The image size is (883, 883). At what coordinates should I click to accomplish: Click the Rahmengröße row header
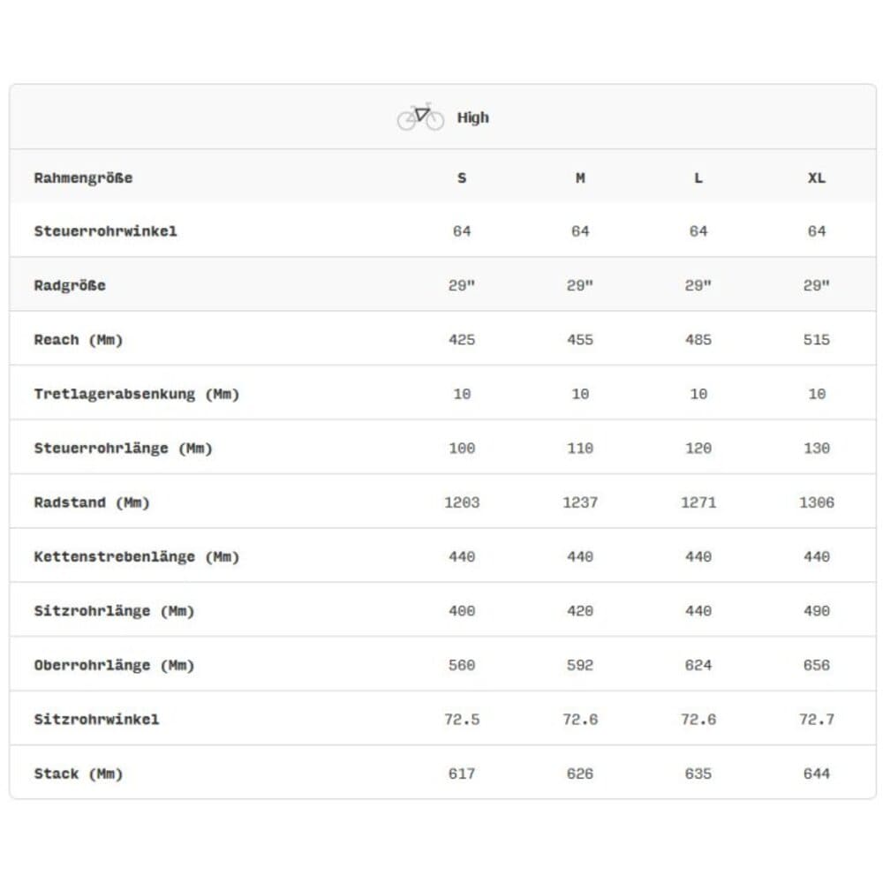coord(83,177)
